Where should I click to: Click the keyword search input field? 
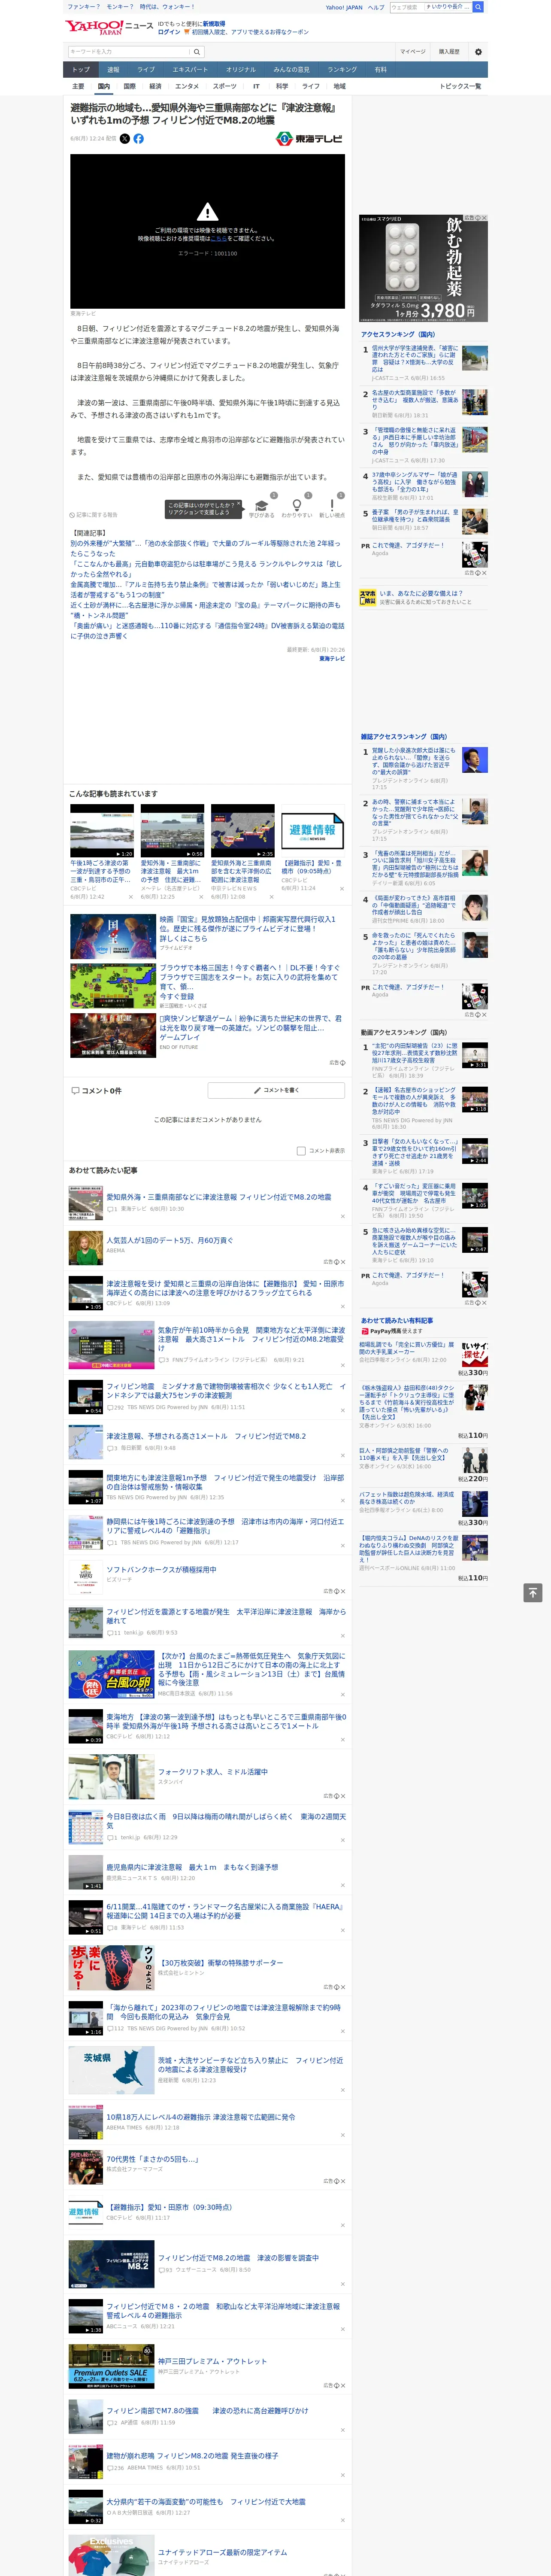[x=129, y=52]
